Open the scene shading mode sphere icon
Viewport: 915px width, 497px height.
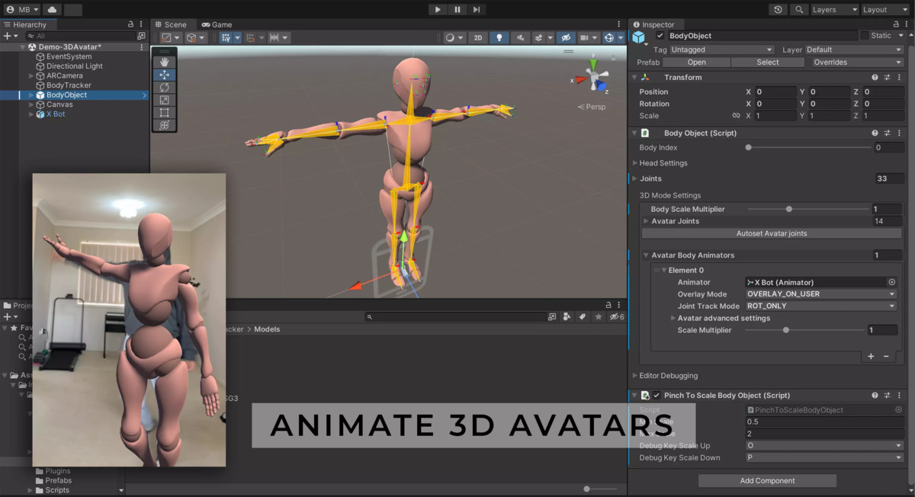tap(450, 37)
